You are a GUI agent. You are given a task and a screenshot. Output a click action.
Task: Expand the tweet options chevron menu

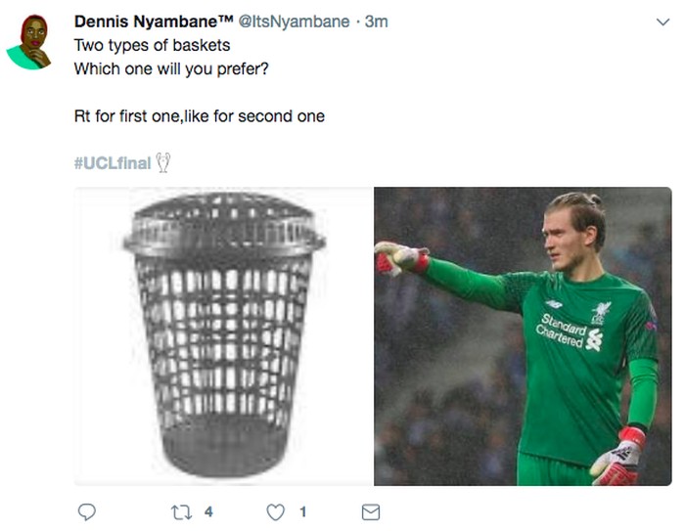pyautogui.click(x=662, y=22)
